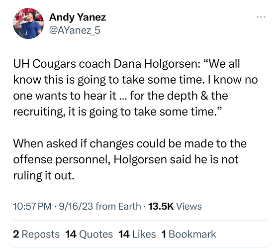Open the 13.5K view count
The height and width of the screenshot is (249, 280).
tap(161, 206)
